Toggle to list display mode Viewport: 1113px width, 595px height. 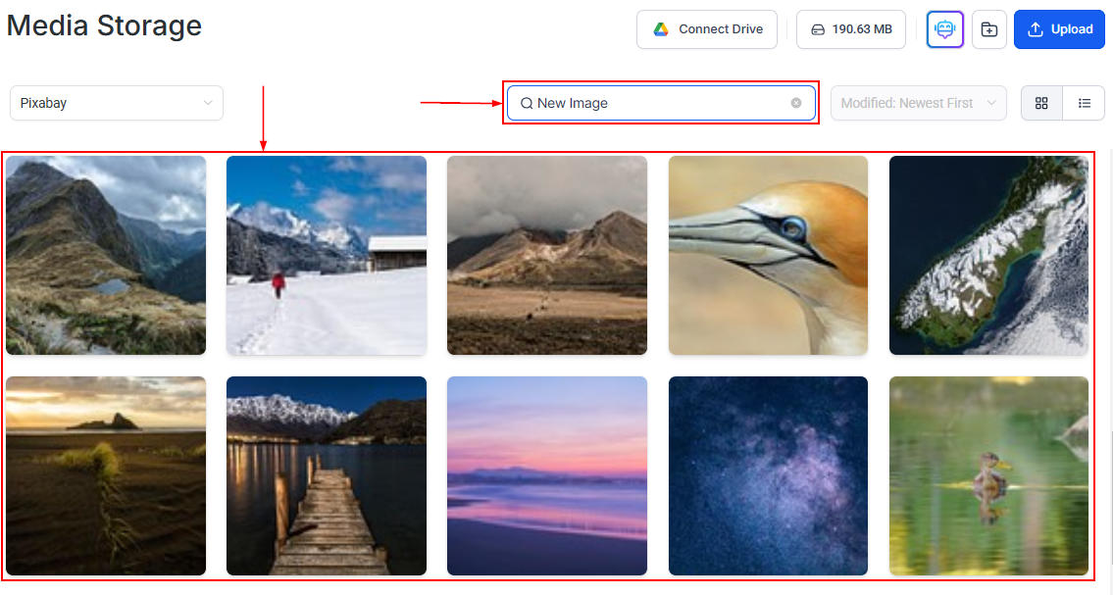coord(1084,103)
